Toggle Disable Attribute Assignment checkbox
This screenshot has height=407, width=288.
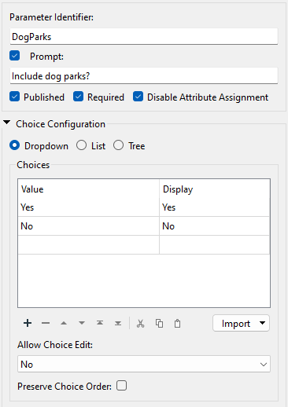coord(138,97)
